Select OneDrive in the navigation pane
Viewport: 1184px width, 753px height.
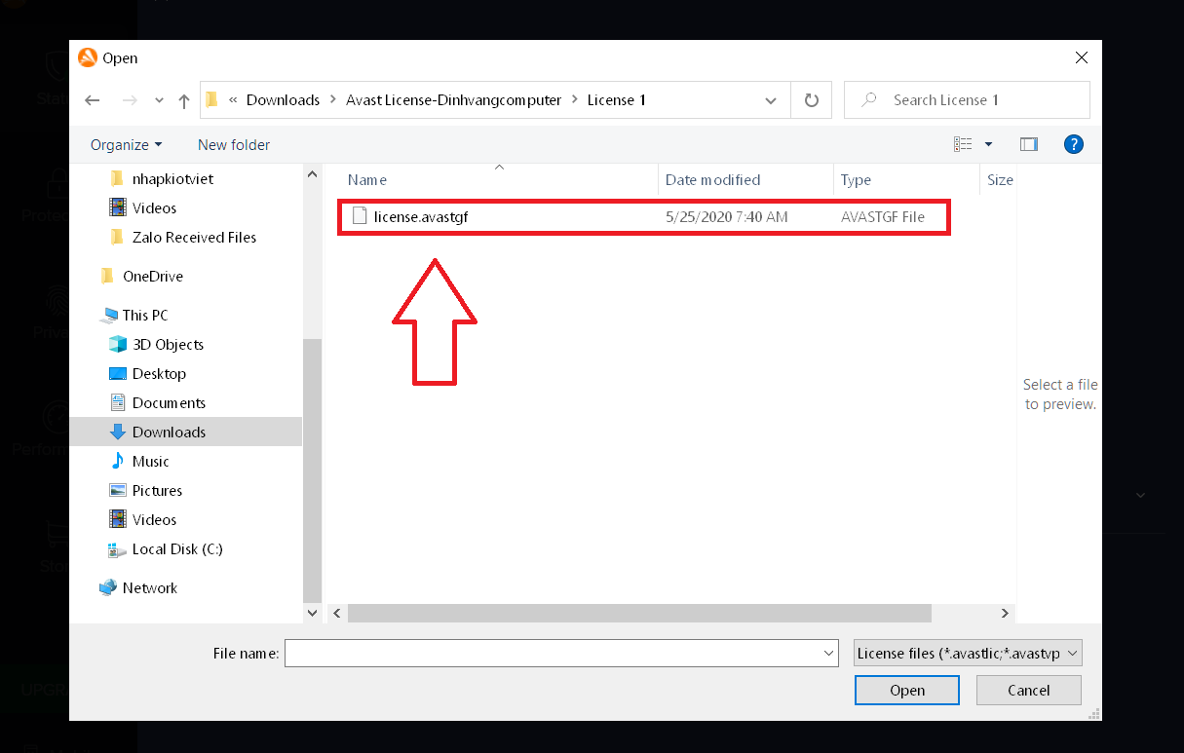[x=153, y=276]
